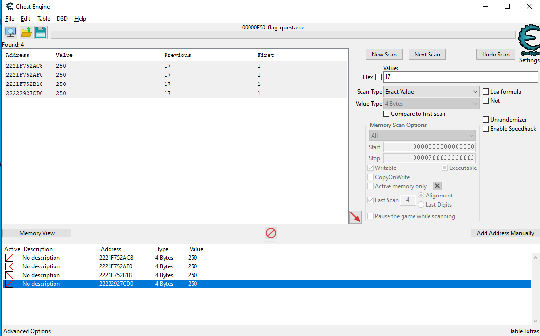The height and width of the screenshot is (336, 540).
Task: Click the red arrow to copy addresses down
Action: click(x=355, y=217)
